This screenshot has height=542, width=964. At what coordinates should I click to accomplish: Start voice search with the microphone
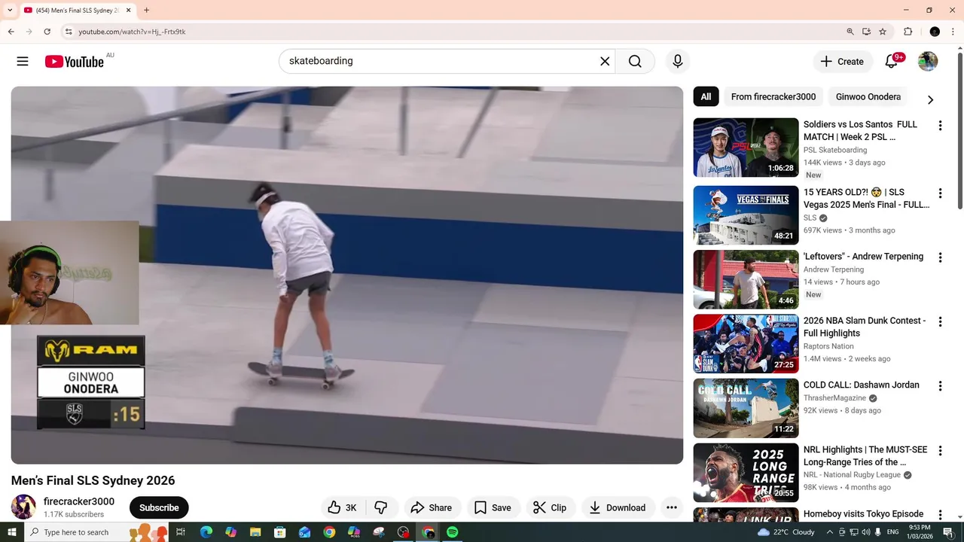click(678, 62)
